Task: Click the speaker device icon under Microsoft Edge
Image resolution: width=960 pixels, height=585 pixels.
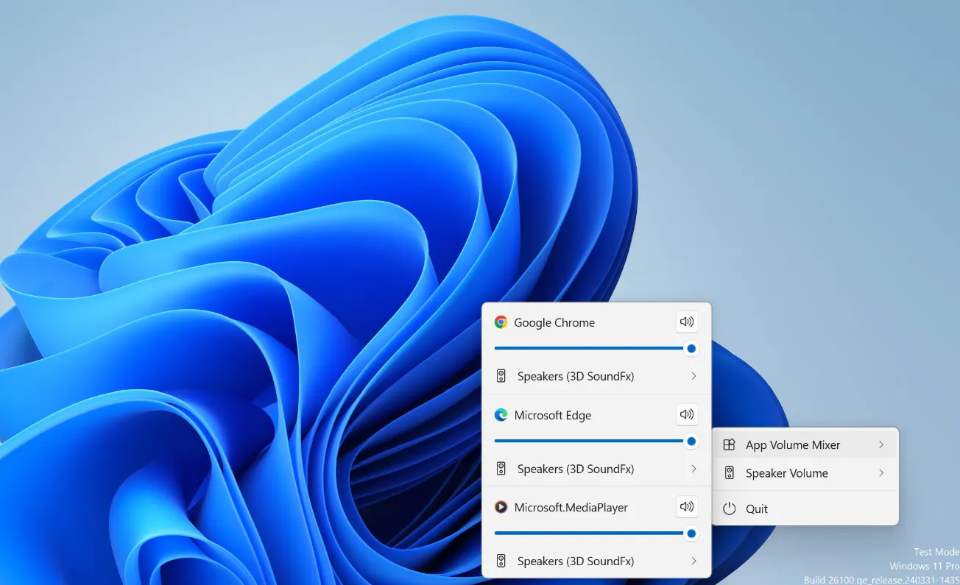Action: tap(501, 469)
